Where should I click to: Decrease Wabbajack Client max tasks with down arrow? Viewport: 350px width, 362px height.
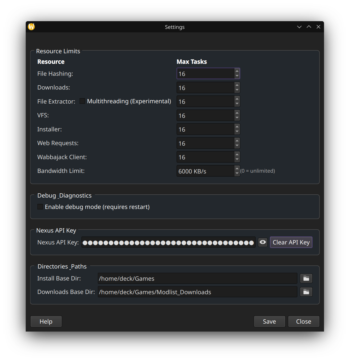tap(237, 159)
